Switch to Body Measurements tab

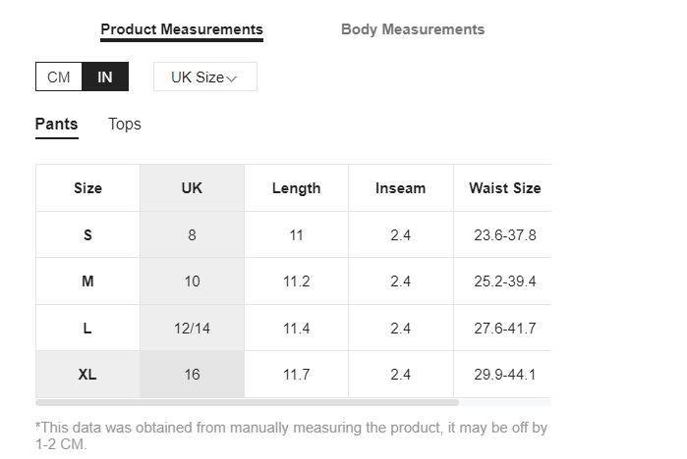413,29
